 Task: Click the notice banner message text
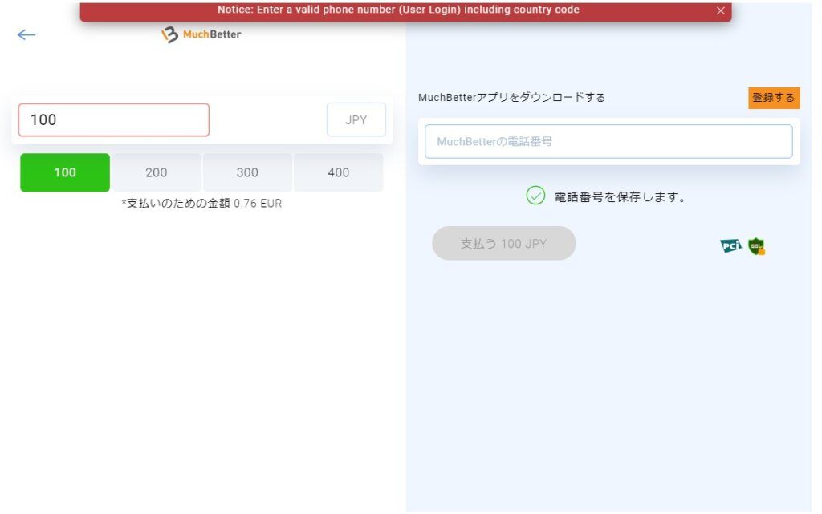[x=398, y=10]
